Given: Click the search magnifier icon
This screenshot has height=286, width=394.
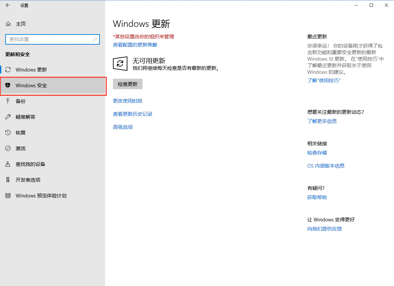Looking at the screenshot, I should (x=95, y=39).
